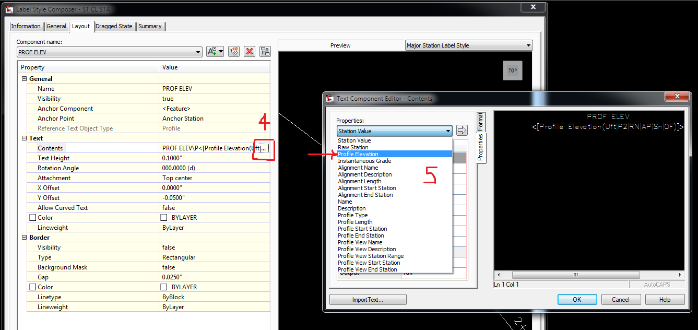The image size is (698, 330).
Task: Click the horizontal scrollbar's right arrow in the editor
Action: 680,275
